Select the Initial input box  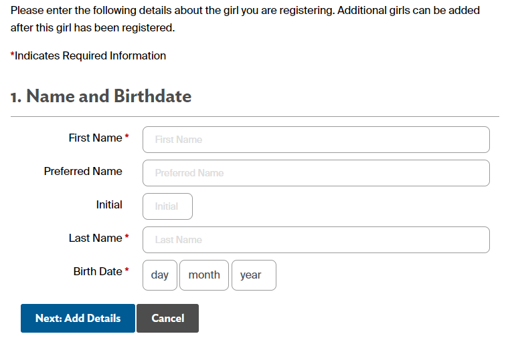click(x=167, y=206)
